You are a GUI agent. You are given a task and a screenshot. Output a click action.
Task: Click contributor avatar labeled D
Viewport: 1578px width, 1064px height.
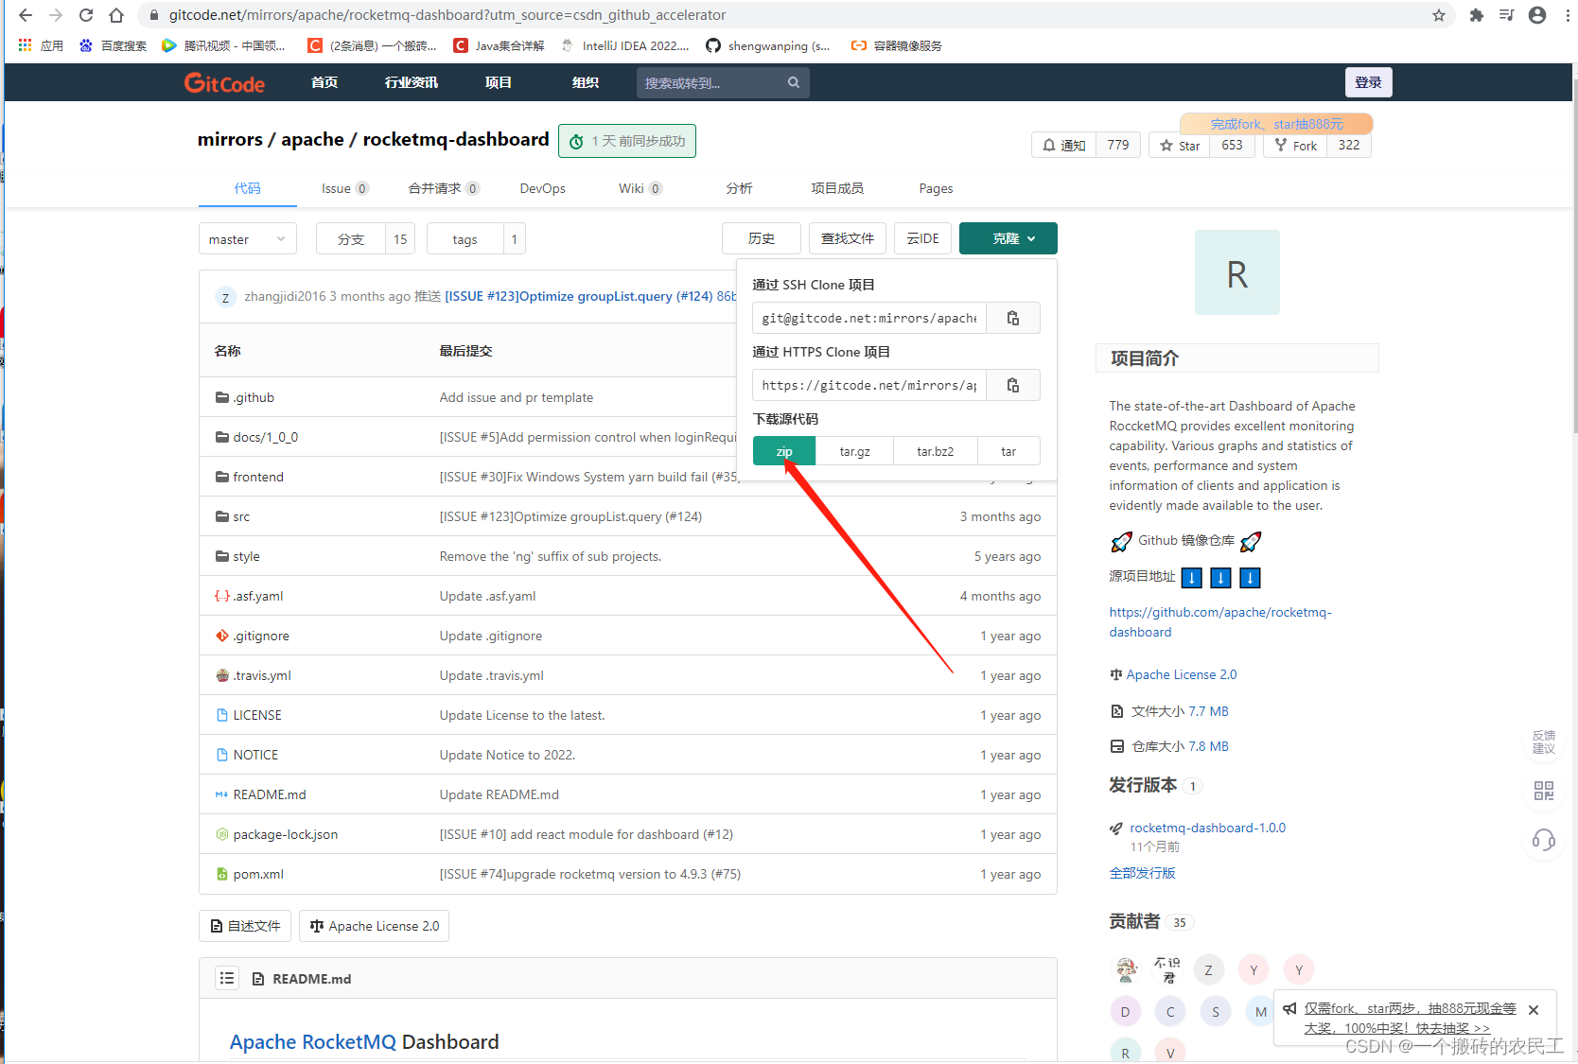point(1125,1012)
